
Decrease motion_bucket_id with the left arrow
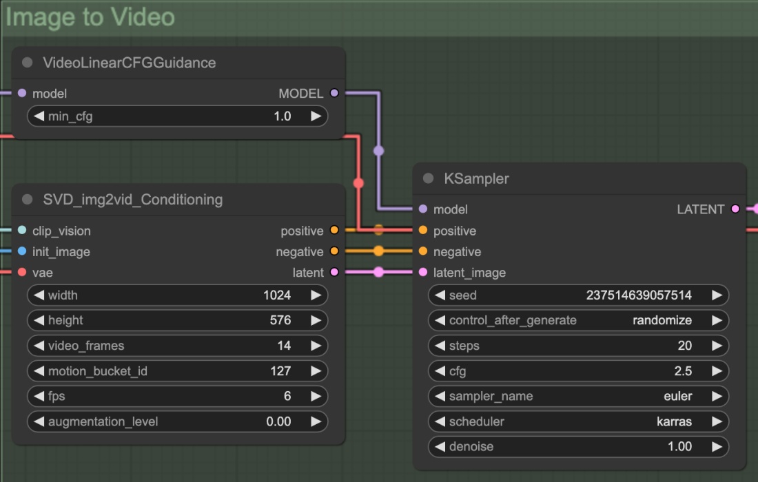(x=39, y=371)
